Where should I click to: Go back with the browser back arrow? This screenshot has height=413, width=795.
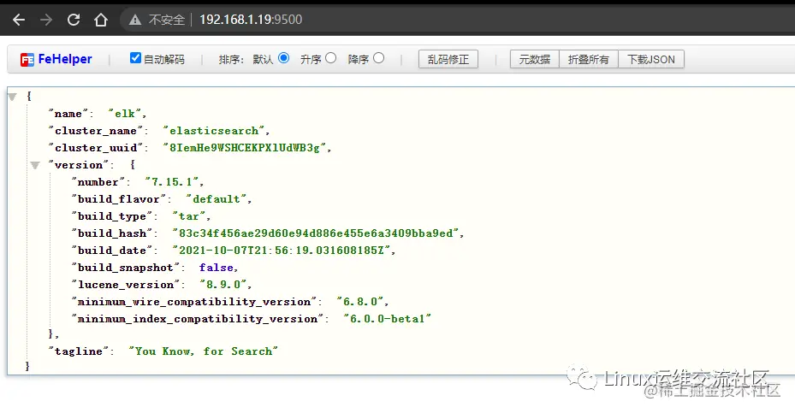click(x=19, y=20)
